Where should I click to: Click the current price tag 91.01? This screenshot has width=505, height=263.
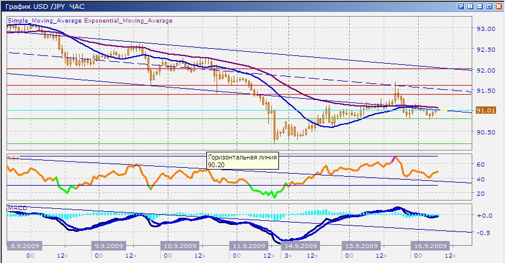click(x=486, y=110)
